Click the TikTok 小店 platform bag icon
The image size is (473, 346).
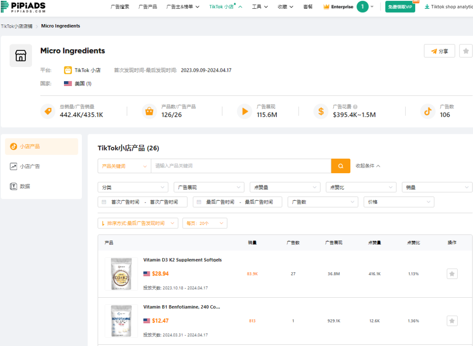(x=68, y=70)
